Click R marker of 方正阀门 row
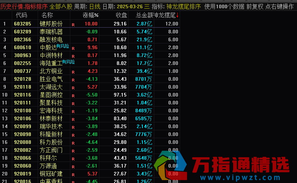297x183 pixels. [73, 151]
